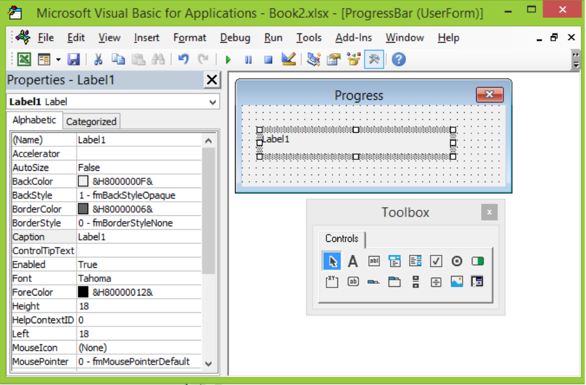Screen dimensions: 586x385
Task: Select the SpinButton control in Toolbox
Action: [x=435, y=281]
